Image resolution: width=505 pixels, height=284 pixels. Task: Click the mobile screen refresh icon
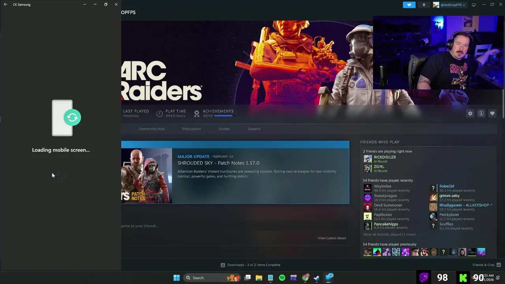click(72, 117)
